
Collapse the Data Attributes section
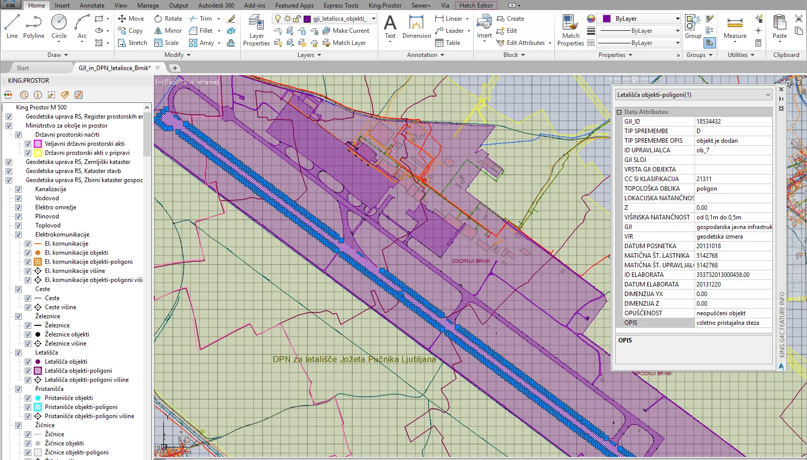click(x=619, y=112)
